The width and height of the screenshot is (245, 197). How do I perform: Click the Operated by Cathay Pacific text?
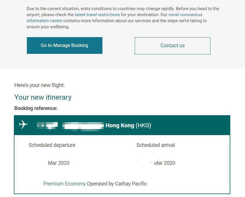117,183
